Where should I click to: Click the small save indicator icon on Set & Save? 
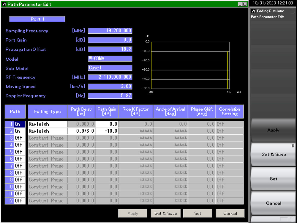(293, 146)
